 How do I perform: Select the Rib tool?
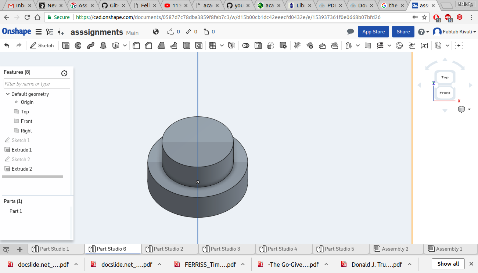tap(174, 45)
